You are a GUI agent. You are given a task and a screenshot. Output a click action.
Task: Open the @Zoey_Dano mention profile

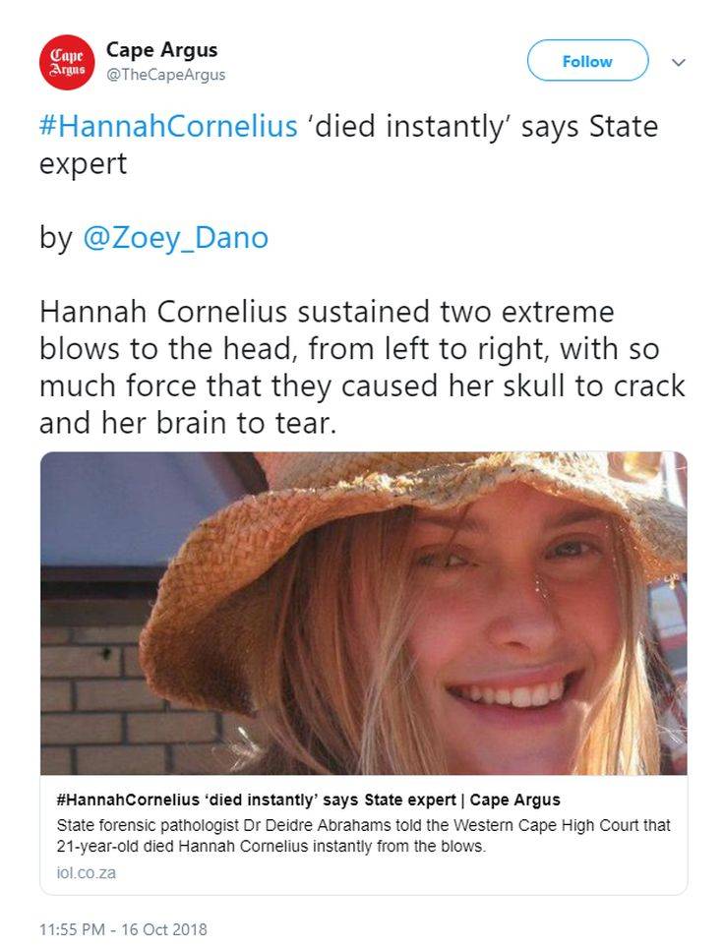175,237
